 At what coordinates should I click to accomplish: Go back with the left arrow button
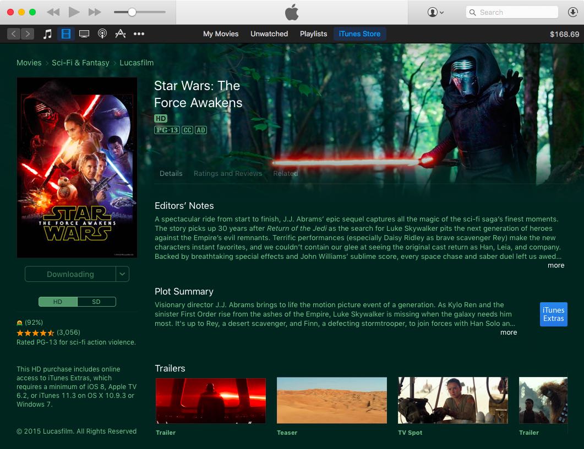[14, 34]
